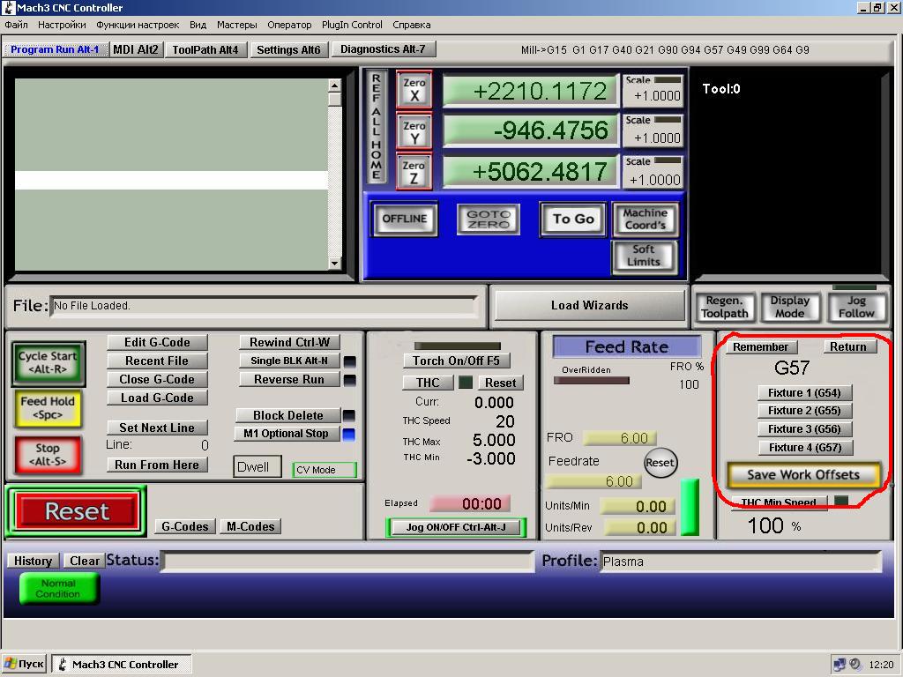
Task: Click the green feed rate override bar
Action: 690,507
